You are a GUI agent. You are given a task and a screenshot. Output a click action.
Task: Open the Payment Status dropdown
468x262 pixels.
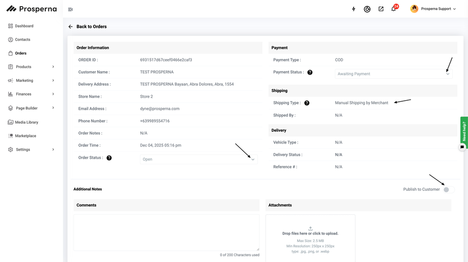click(x=393, y=74)
